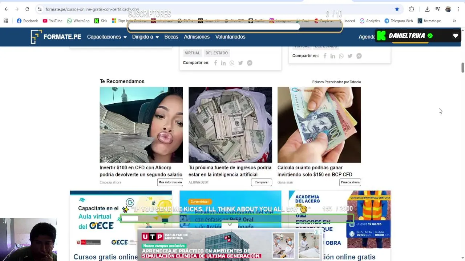Image resolution: width=465 pixels, height=261 pixels.
Task: Expand the Capacitaciones dropdown menu
Action: 107,37
